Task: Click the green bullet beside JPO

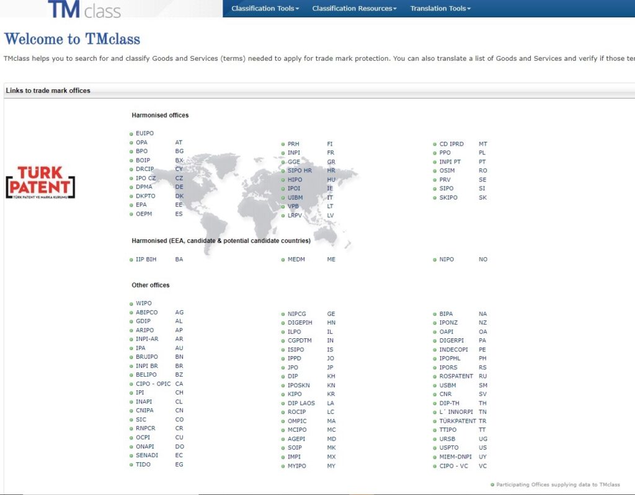Action: click(283, 367)
